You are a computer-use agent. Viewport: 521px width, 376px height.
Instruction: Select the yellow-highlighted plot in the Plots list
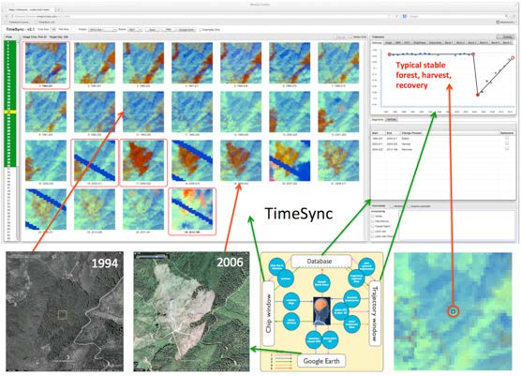[x=9, y=113]
